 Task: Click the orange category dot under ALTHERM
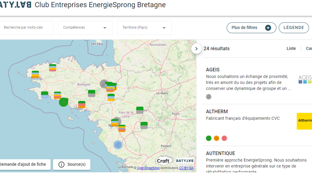[x=216, y=138]
